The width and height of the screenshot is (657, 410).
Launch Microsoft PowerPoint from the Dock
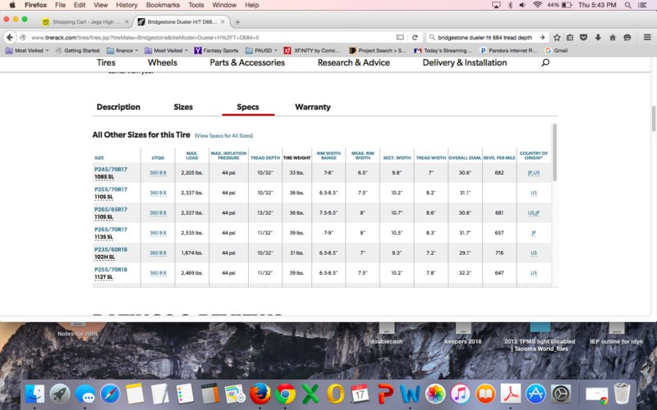(385, 394)
